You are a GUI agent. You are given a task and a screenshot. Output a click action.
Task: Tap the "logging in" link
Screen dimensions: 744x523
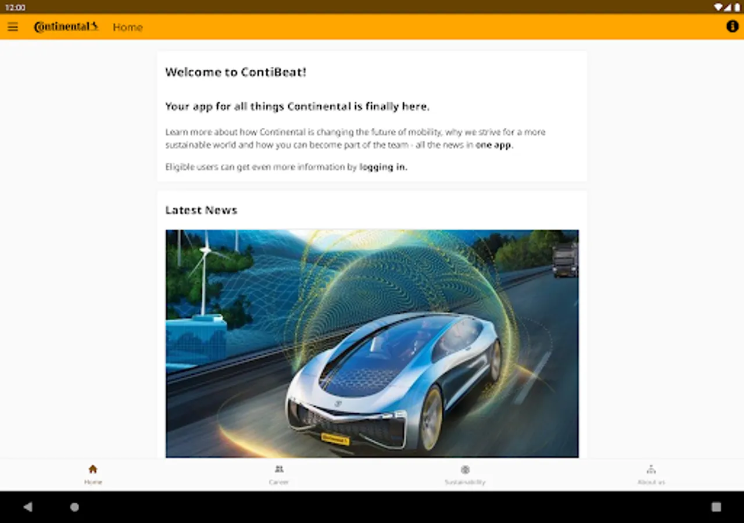click(382, 167)
